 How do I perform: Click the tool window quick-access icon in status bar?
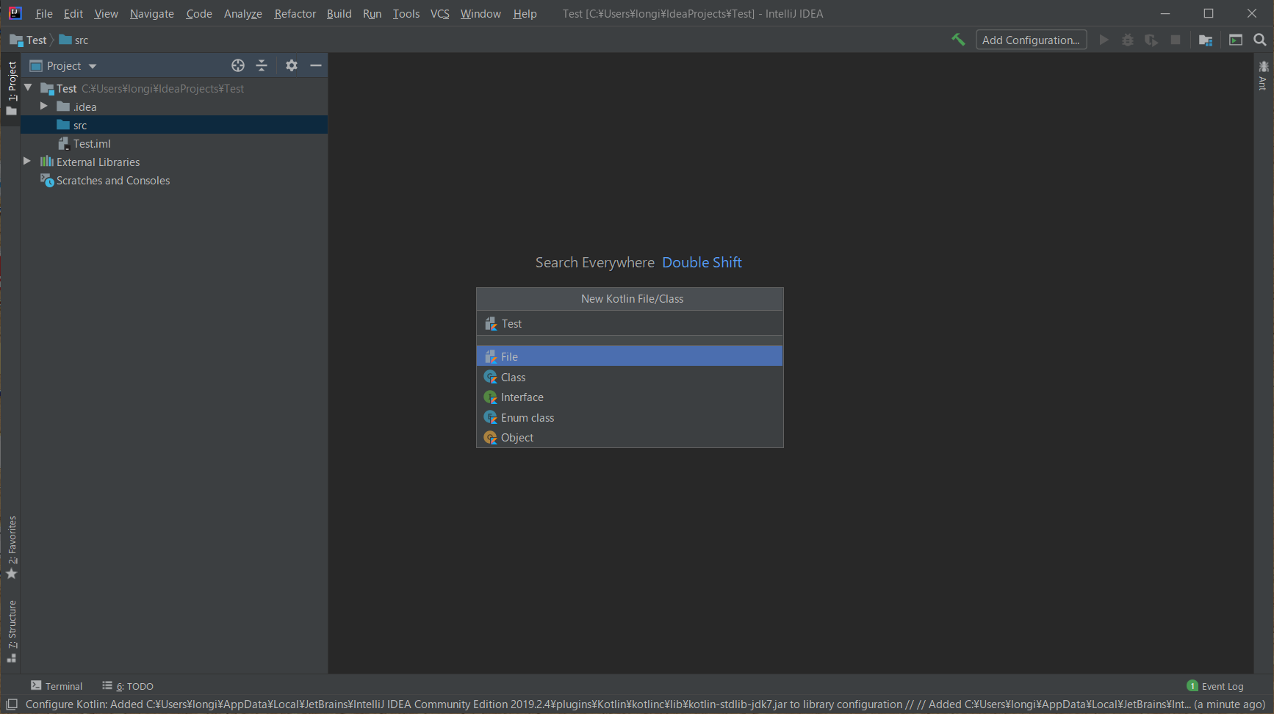12,704
